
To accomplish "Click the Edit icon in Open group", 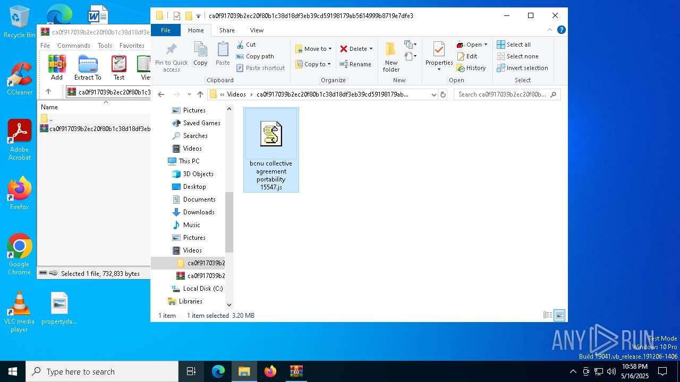I will pos(461,56).
